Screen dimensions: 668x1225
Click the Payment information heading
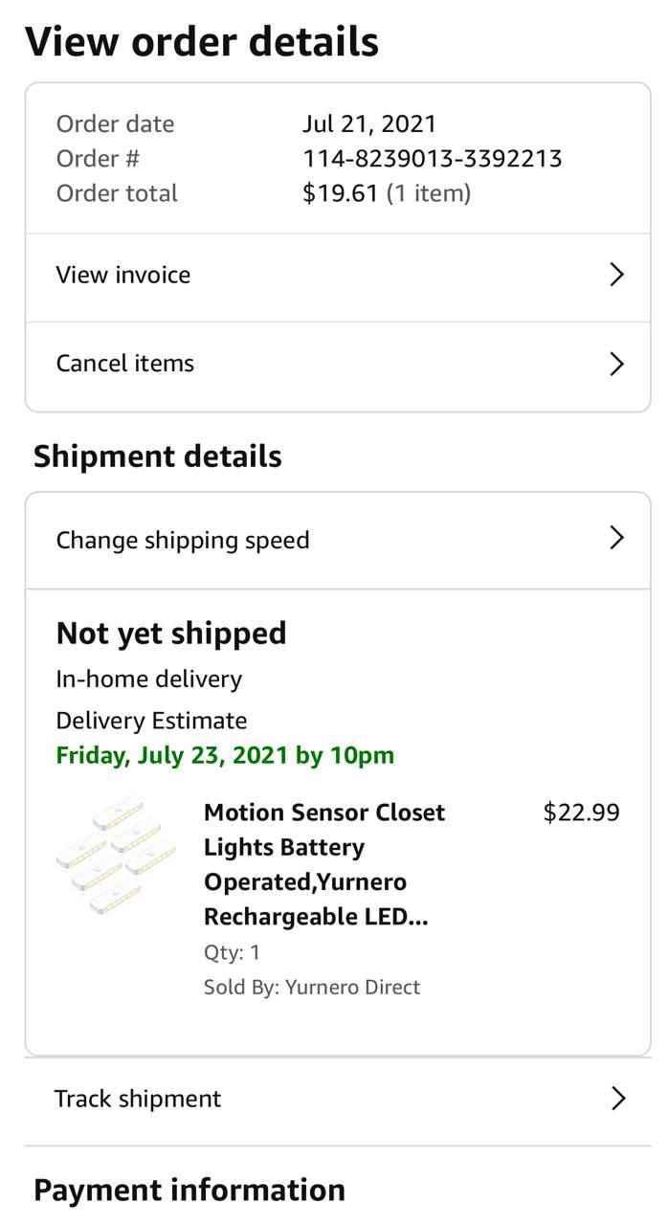pos(189,1190)
